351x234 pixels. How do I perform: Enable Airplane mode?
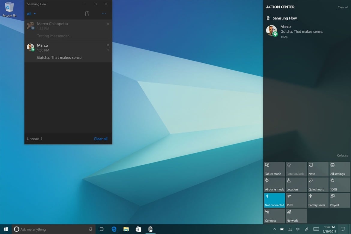click(x=274, y=185)
